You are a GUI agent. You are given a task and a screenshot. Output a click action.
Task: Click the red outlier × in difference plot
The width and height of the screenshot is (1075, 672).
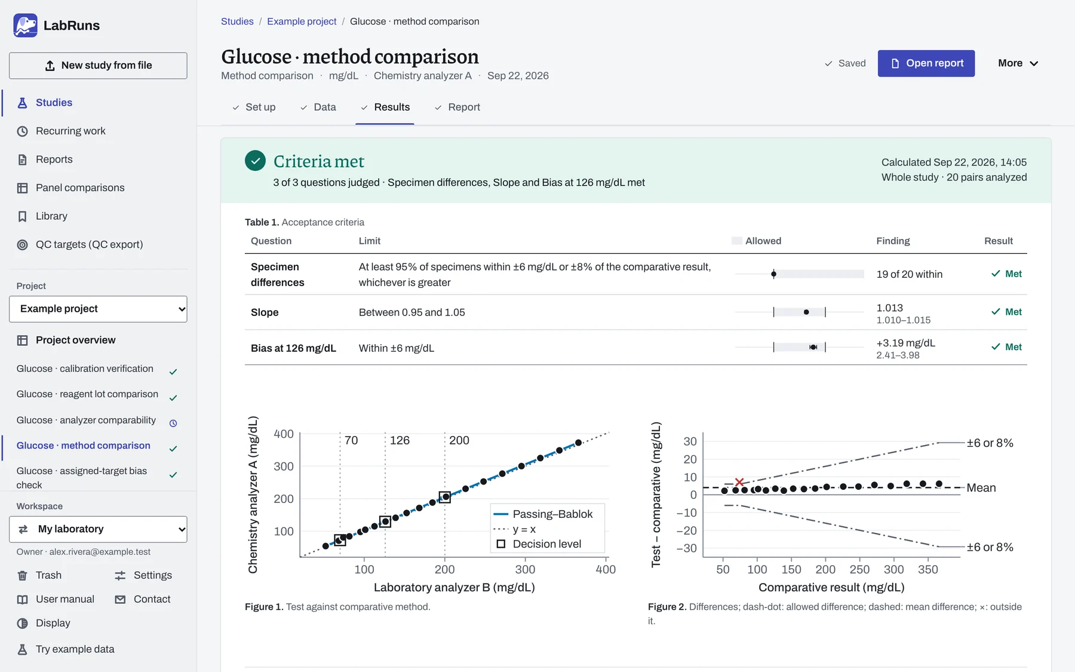click(739, 481)
